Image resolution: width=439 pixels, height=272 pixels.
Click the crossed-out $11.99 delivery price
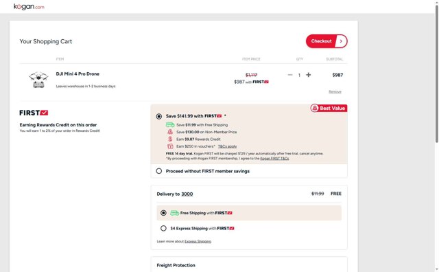tap(318, 194)
